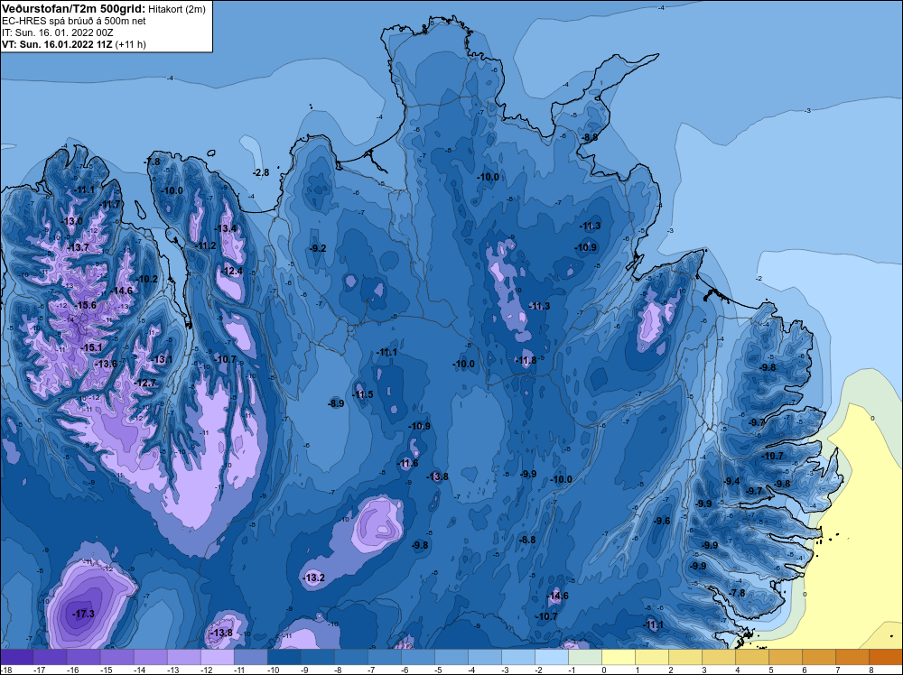Click the valid time 'VT: Sun. 16.01.2022 11Z'
Viewport: 903px width, 675px height.
coord(57,44)
